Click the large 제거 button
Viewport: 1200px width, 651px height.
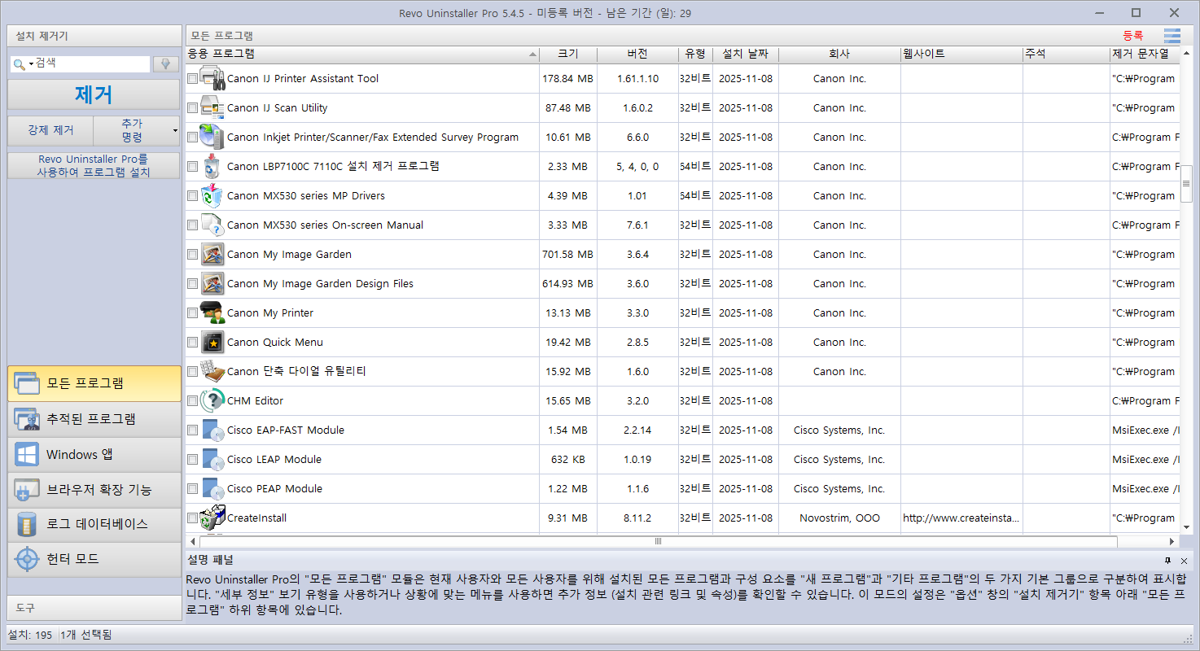(x=94, y=94)
